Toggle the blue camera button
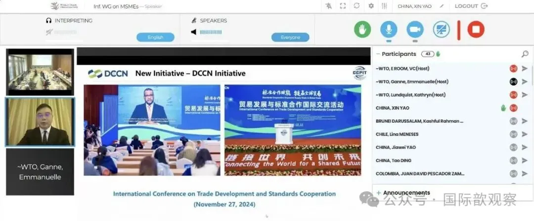 click(x=415, y=29)
